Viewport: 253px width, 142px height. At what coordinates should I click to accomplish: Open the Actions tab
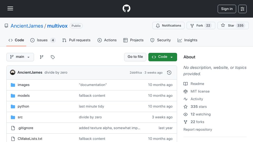107,40
